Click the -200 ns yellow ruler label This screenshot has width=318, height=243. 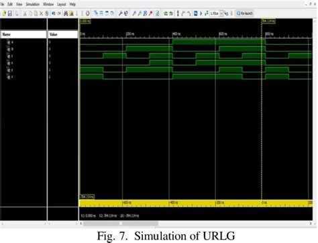[220, 203]
